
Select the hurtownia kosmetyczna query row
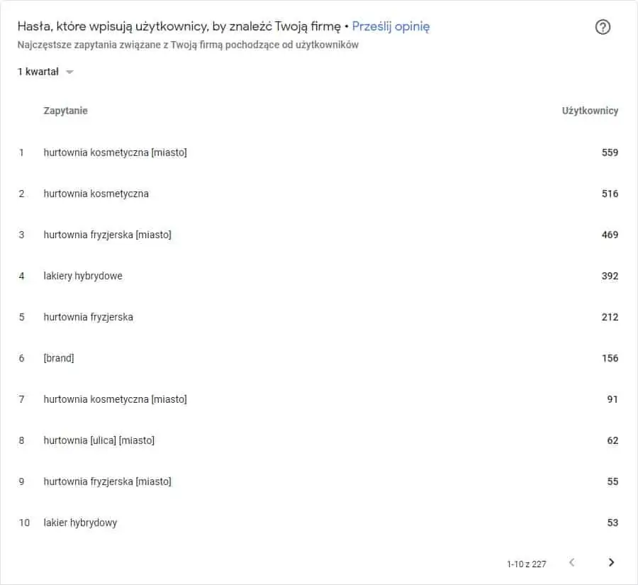click(x=318, y=194)
